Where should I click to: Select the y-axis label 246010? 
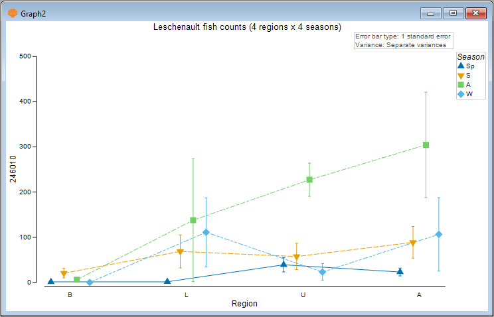[x=13, y=168]
